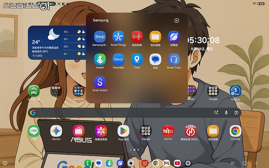Launch Camera from taskbar
The width and height of the screenshot is (269, 168).
[131, 163]
